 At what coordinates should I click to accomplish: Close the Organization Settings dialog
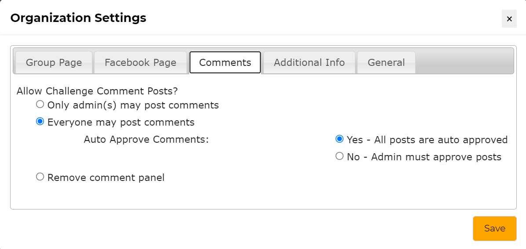(x=509, y=19)
